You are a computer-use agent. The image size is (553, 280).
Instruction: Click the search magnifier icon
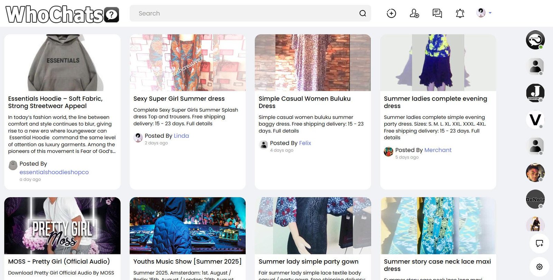(363, 13)
